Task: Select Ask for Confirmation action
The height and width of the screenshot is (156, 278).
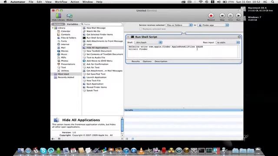Action: pos(97,64)
